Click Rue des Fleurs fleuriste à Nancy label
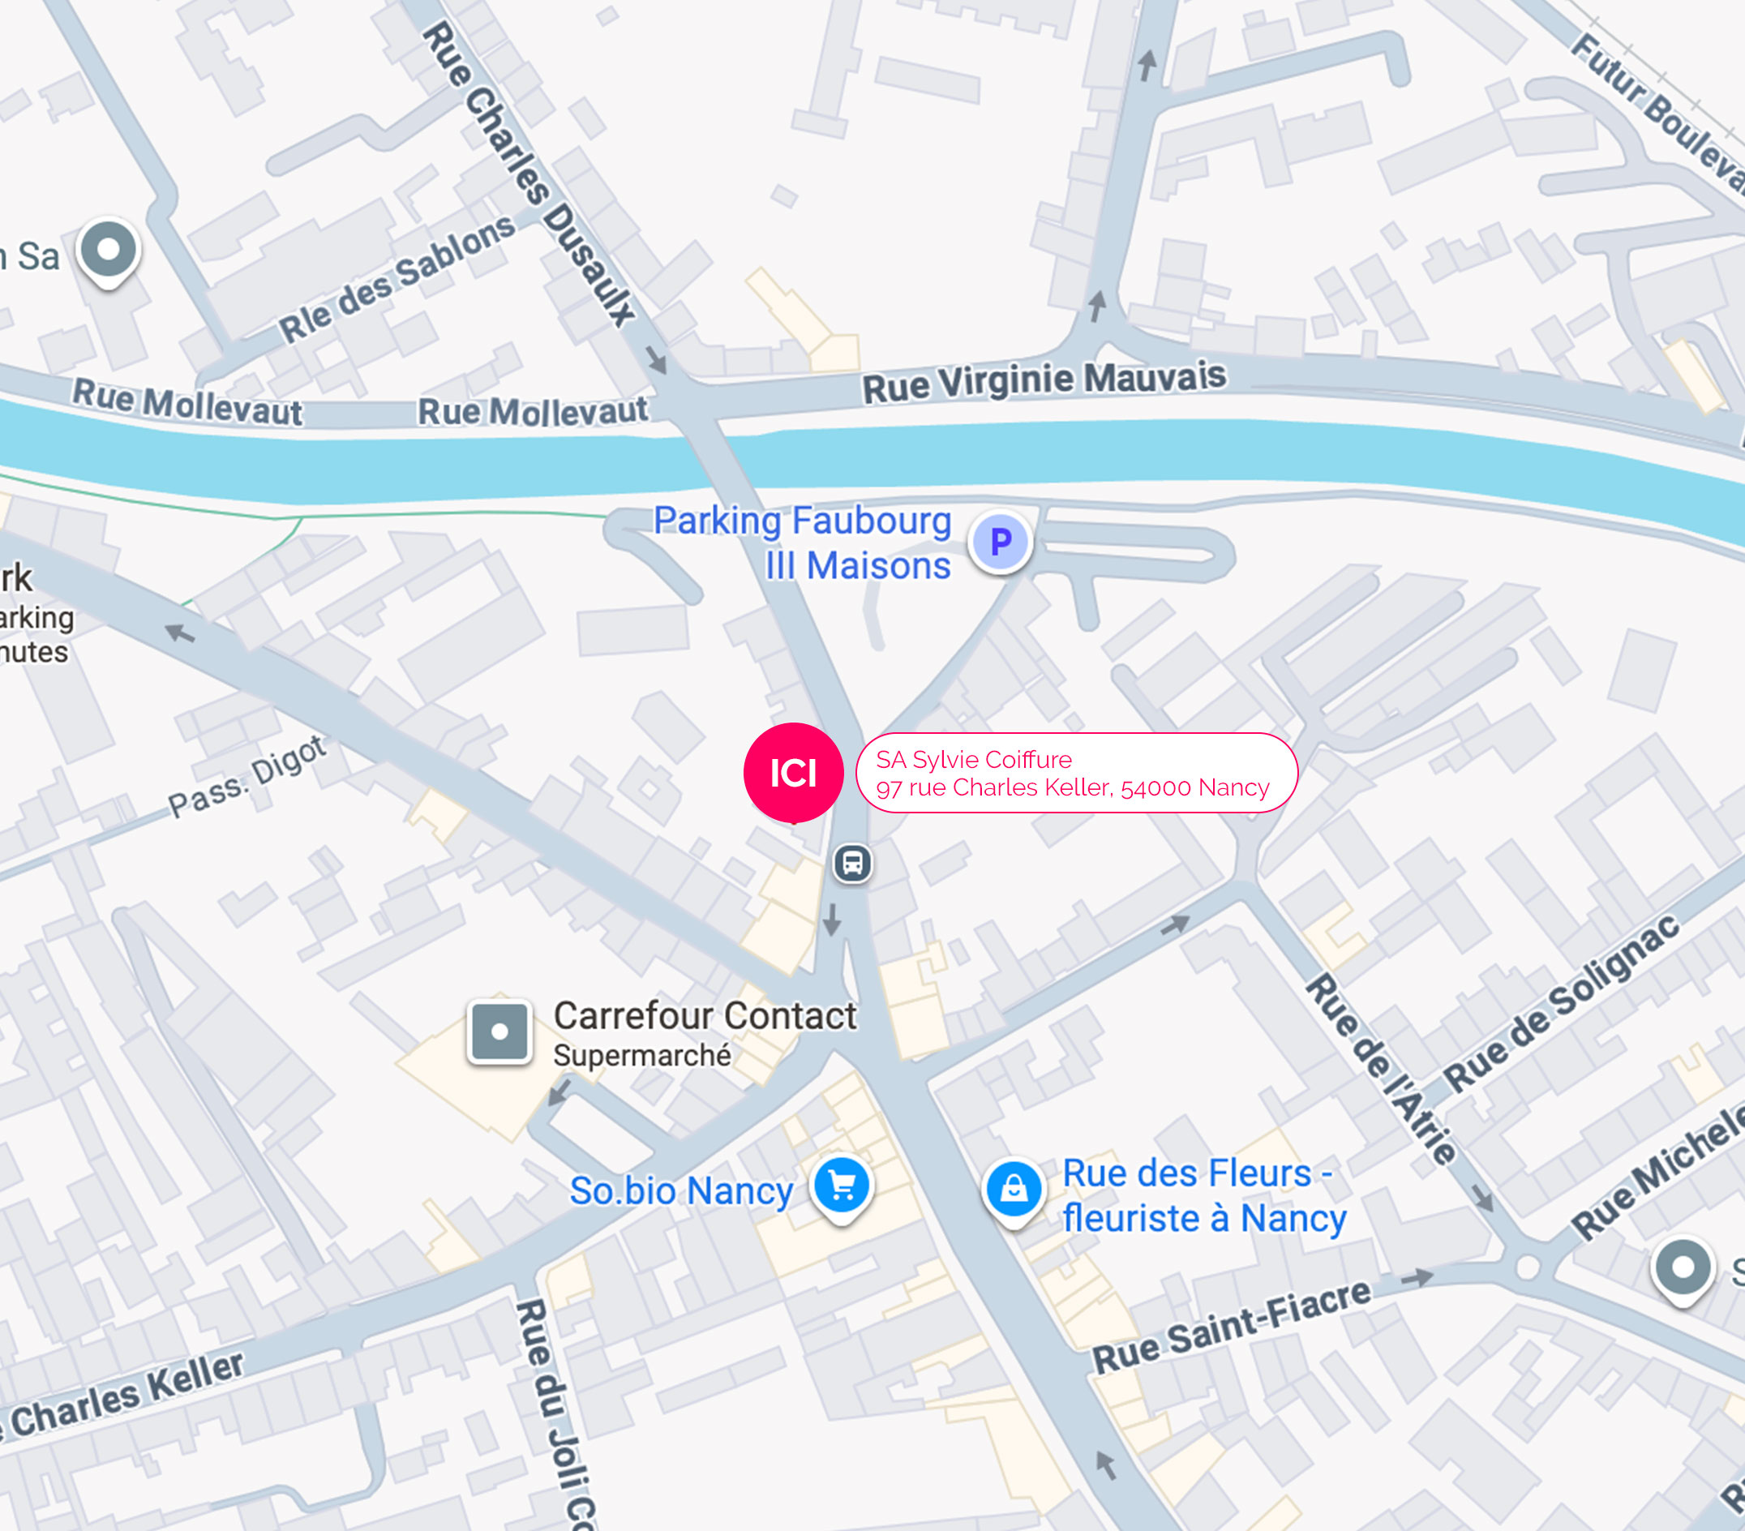 coord(1204,1195)
